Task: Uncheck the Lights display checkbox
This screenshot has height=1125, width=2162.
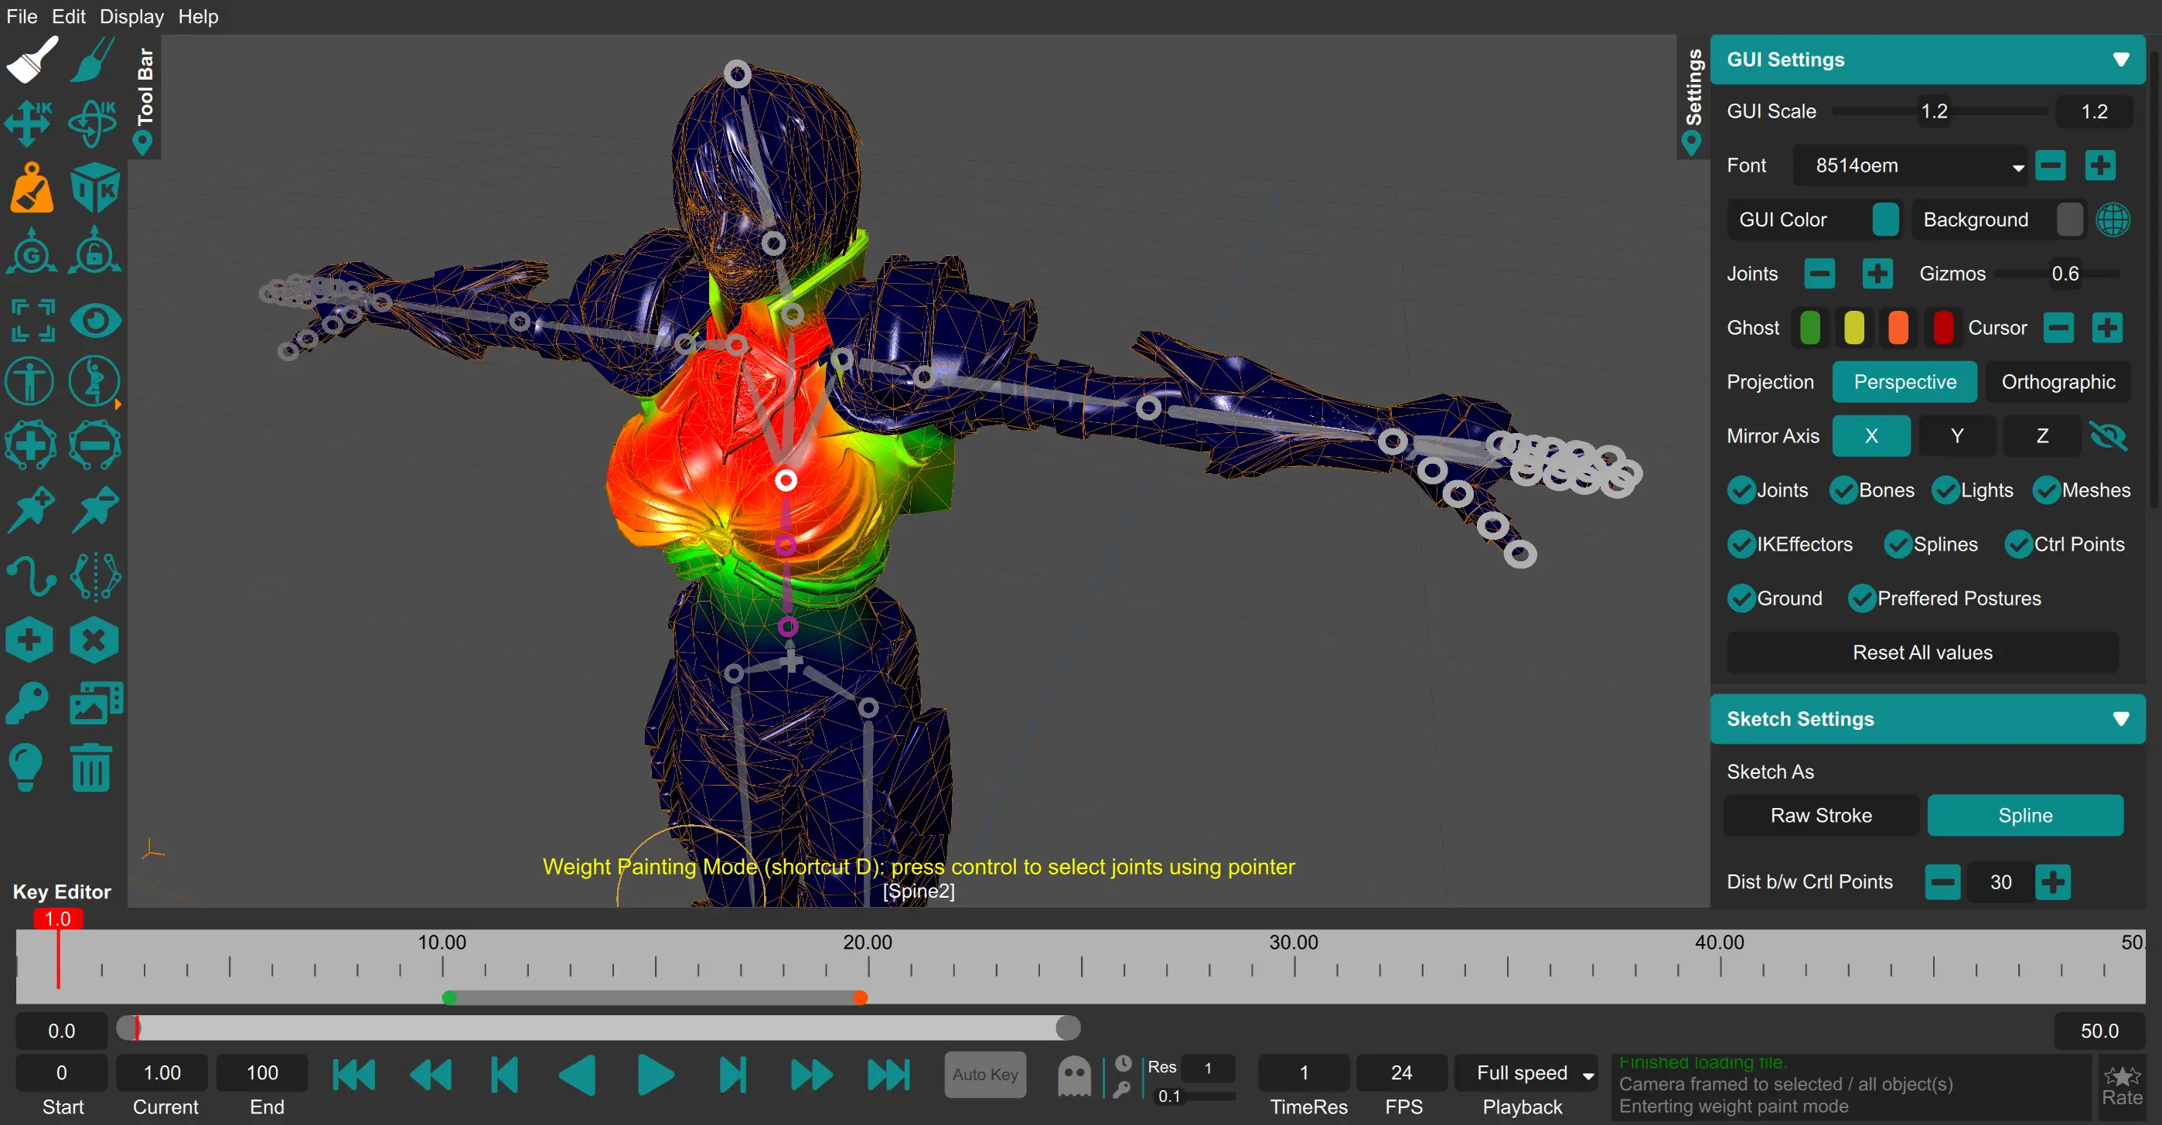Action: tap(1945, 491)
